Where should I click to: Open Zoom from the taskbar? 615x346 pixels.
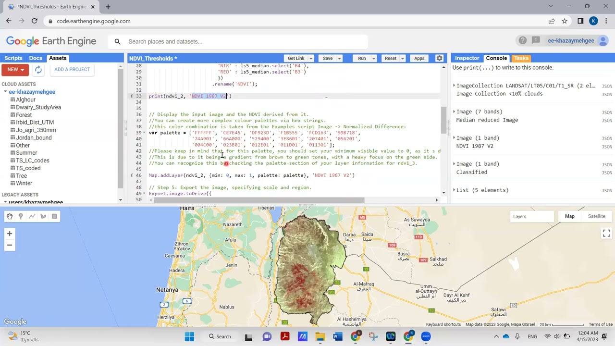[x=426, y=336]
